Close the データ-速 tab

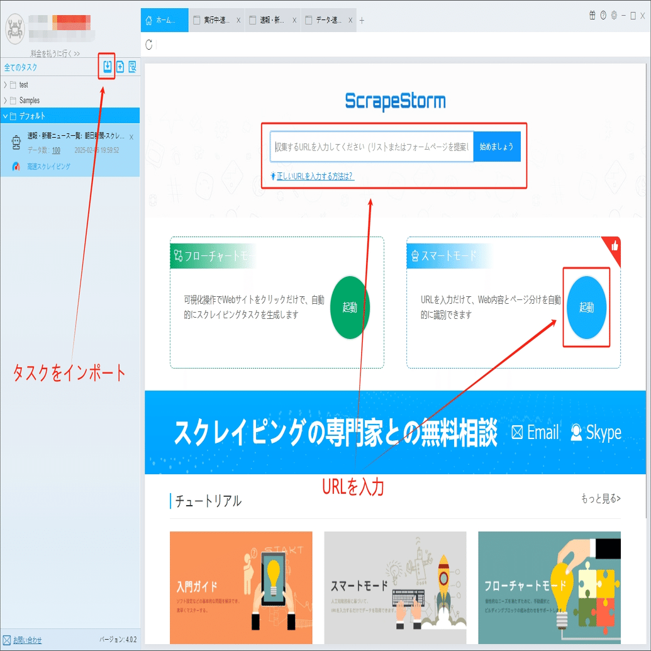coord(350,20)
